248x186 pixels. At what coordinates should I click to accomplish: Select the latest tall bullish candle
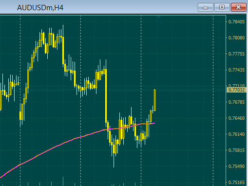pos(154,100)
